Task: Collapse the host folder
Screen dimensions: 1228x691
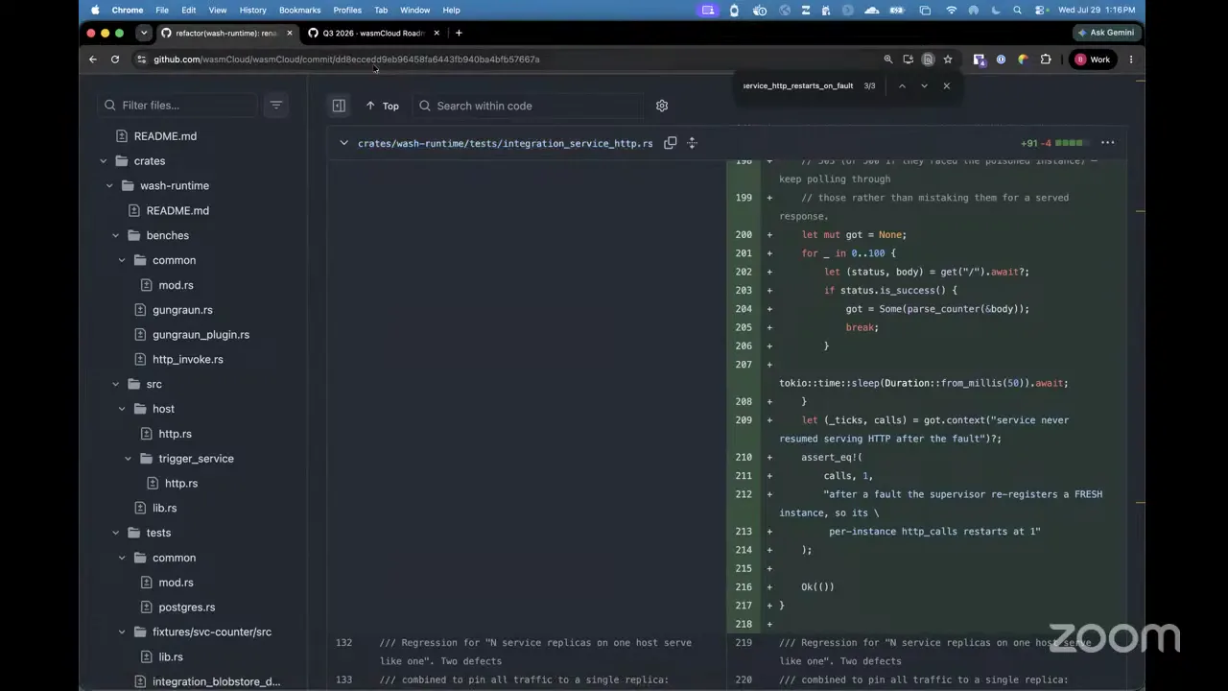Action: [122, 409]
